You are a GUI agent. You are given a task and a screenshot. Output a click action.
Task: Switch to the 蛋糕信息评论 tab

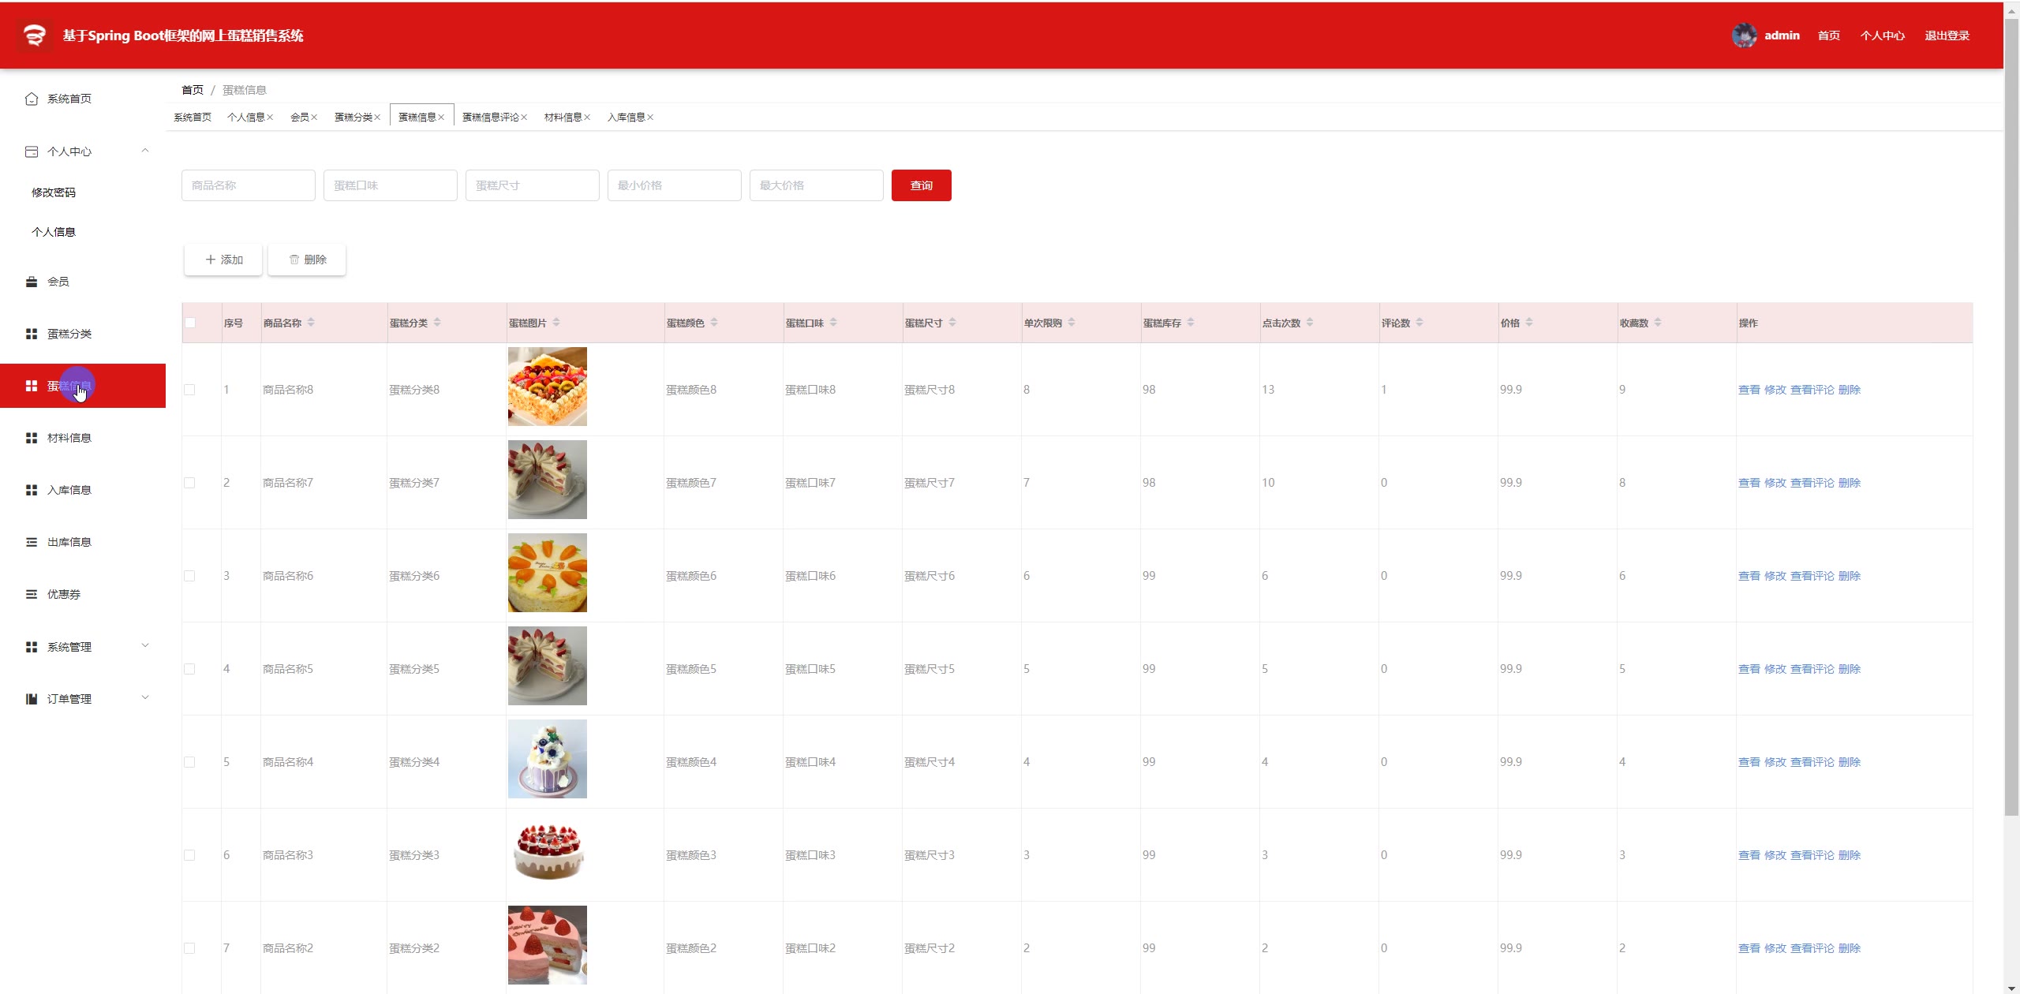491,118
